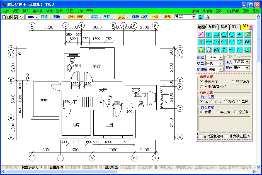Select the rectangle drawing tool
The image size is (262, 175).
(216, 35)
